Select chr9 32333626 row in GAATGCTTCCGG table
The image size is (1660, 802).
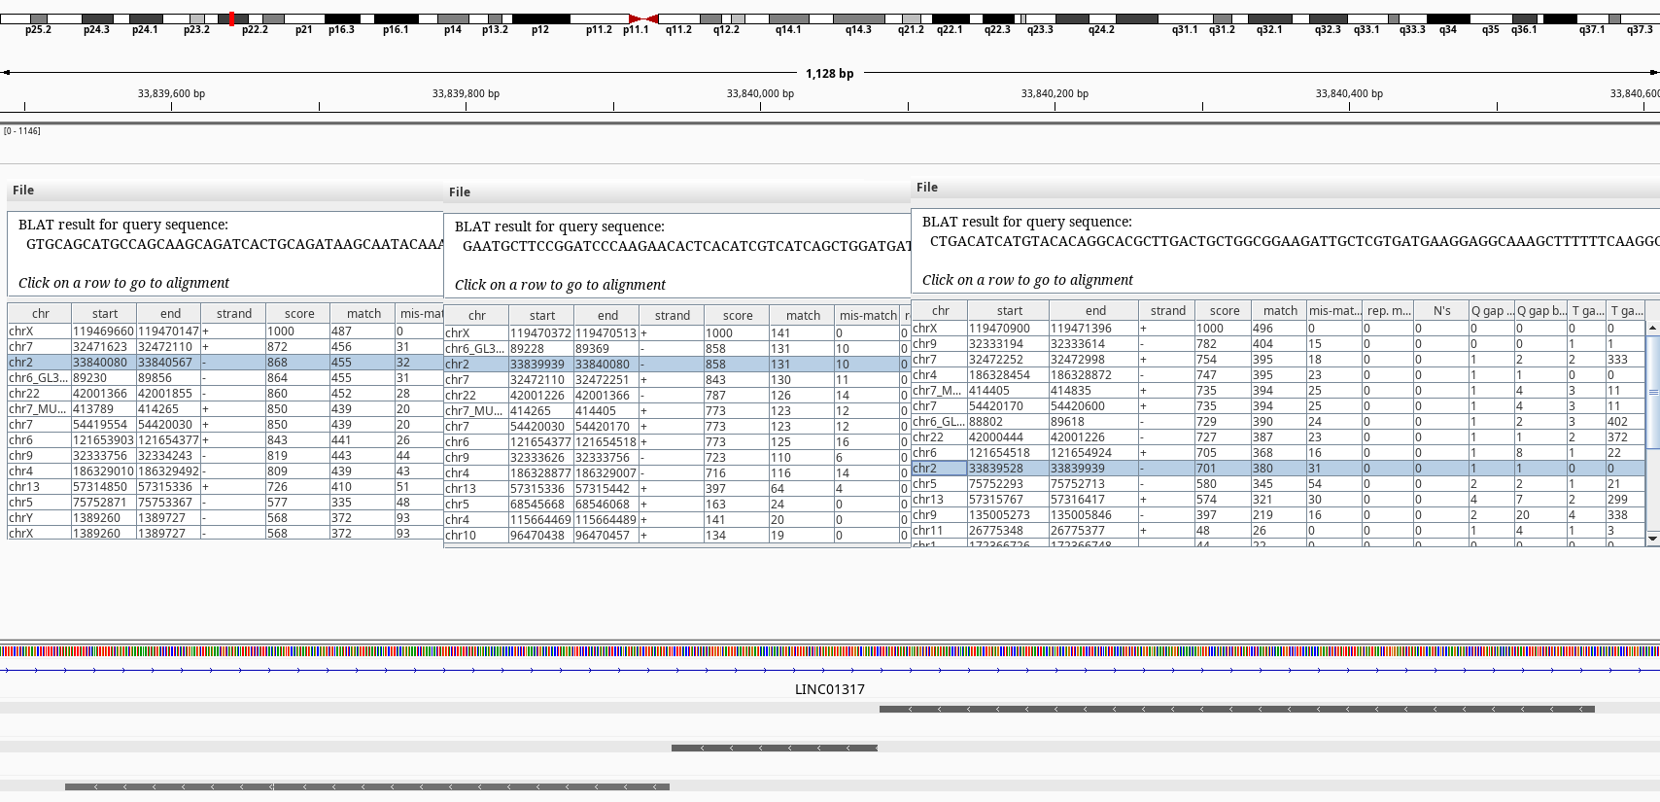pyautogui.click(x=677, y=457)
